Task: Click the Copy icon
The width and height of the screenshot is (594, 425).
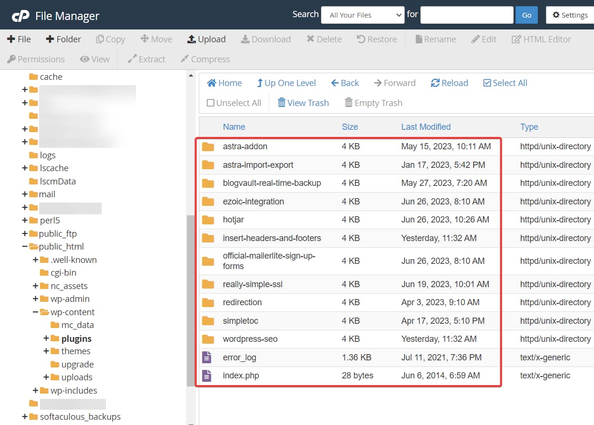Action: click(x=110, y=39)
